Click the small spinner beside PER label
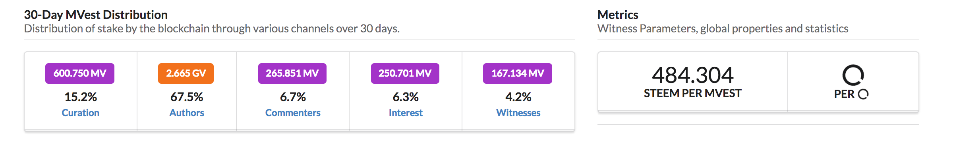 pyautogui.click(x=863, y=94)
